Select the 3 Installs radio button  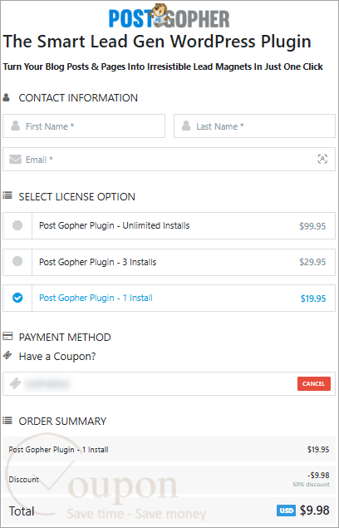[17, 261]
